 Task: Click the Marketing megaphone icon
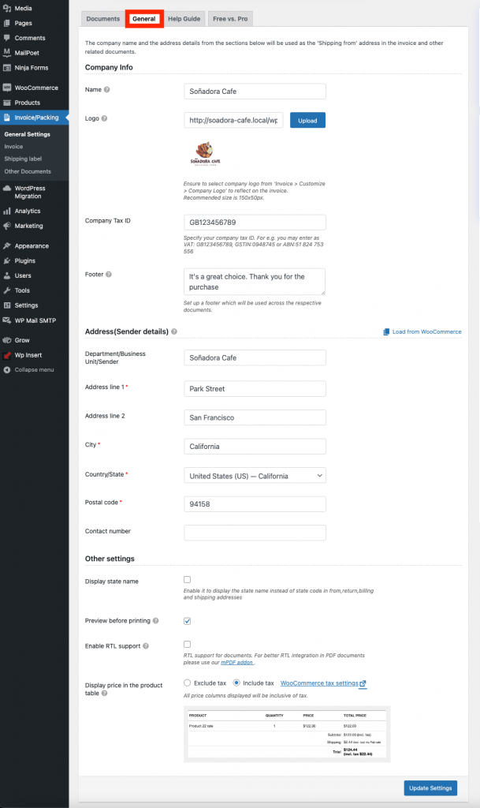7,226
